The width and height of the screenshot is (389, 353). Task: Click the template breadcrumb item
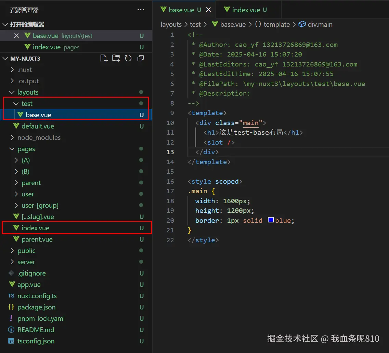click(x=276, y=24)
